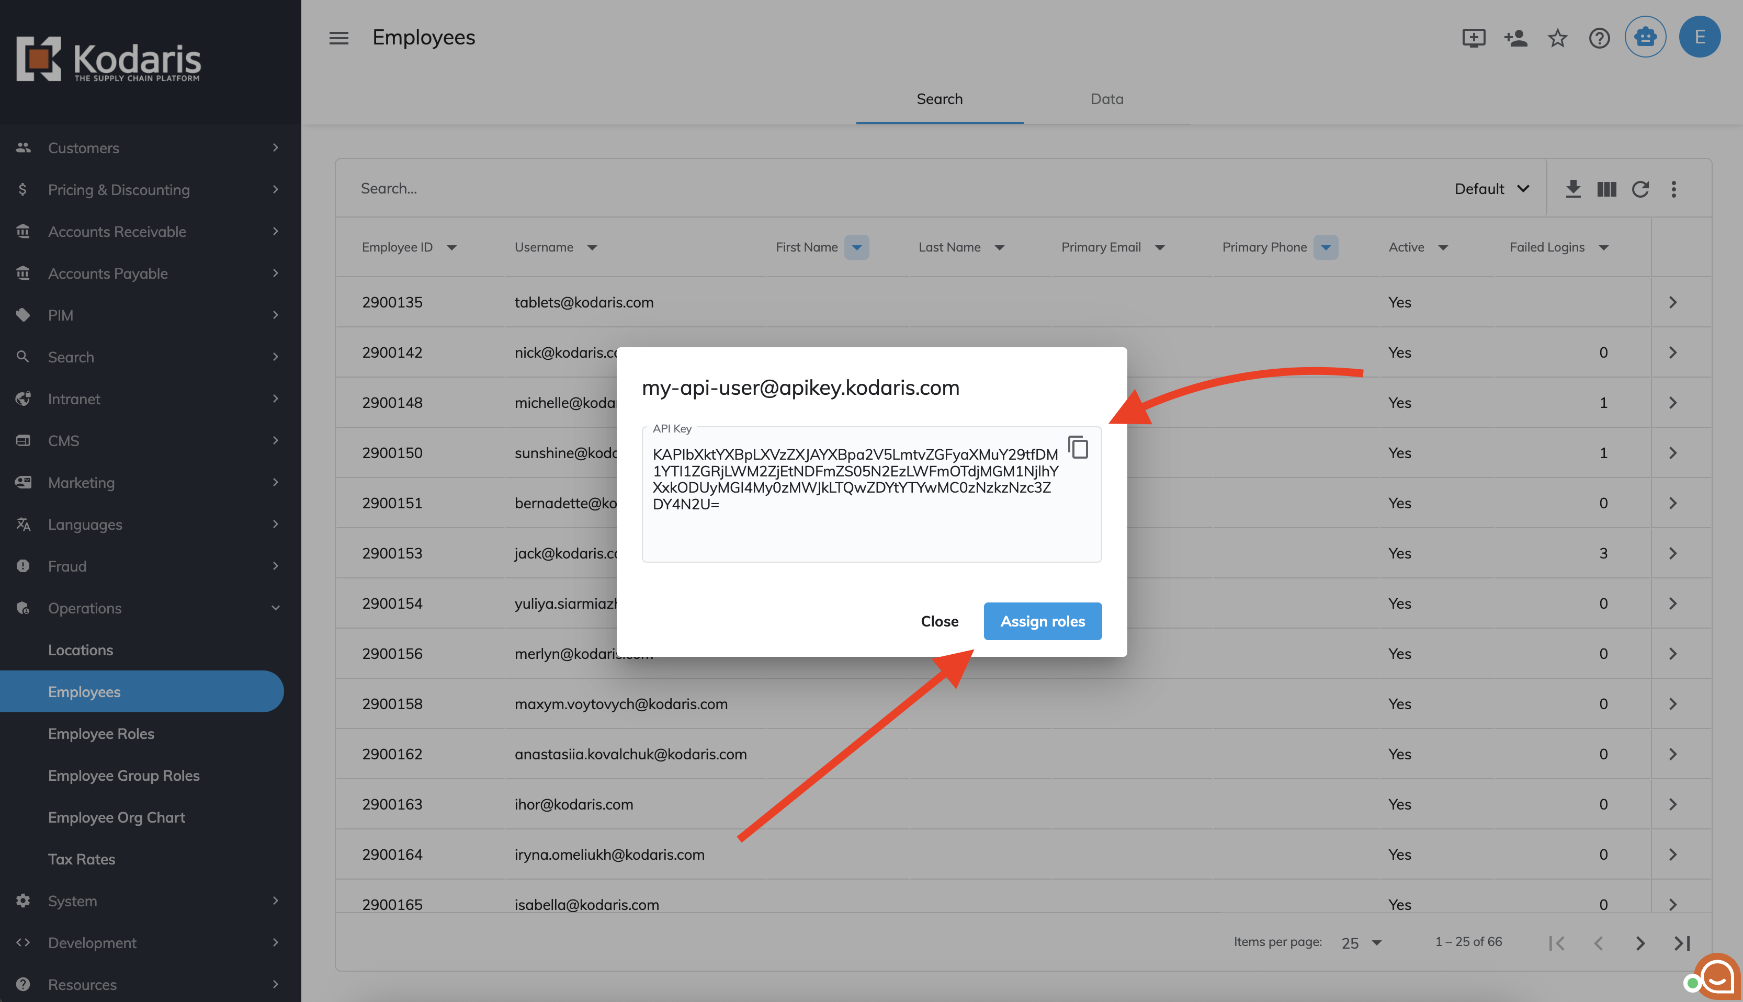The image size is (1743, 1002).
Task: Star this page as favorite
Action: click(x=1557, y=38)
